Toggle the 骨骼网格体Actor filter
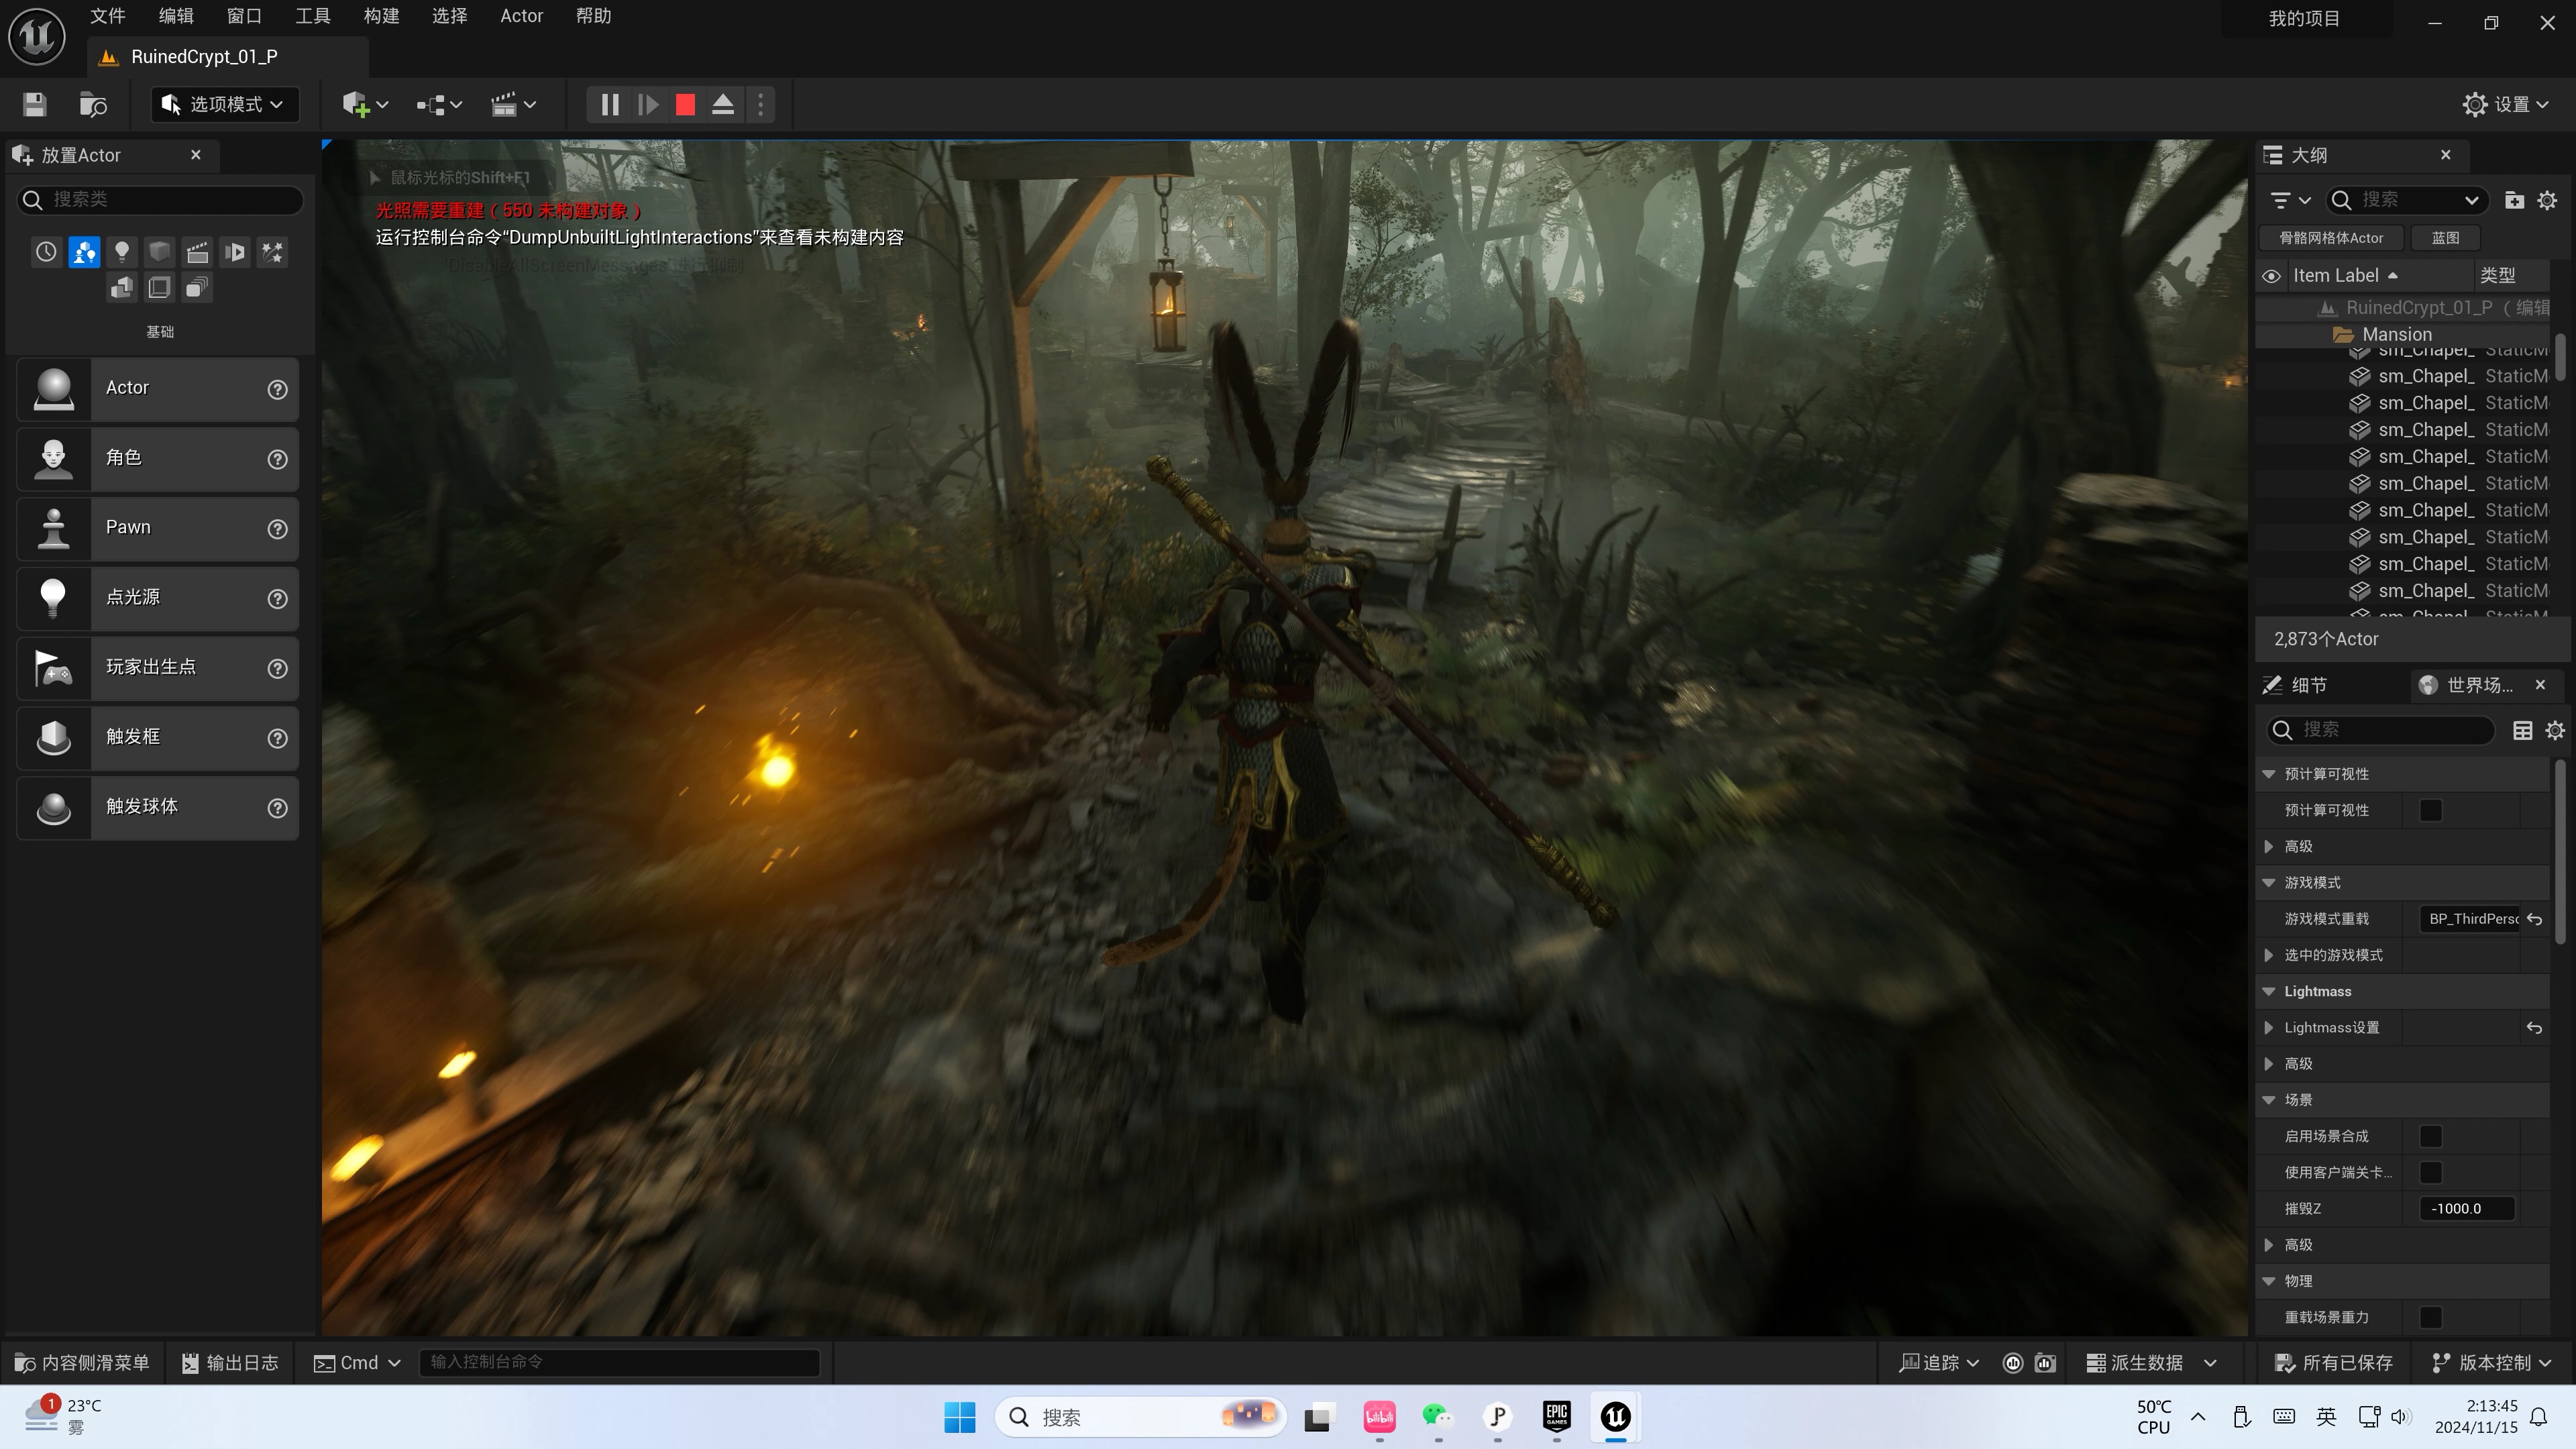 click(x=2331, y=238)
